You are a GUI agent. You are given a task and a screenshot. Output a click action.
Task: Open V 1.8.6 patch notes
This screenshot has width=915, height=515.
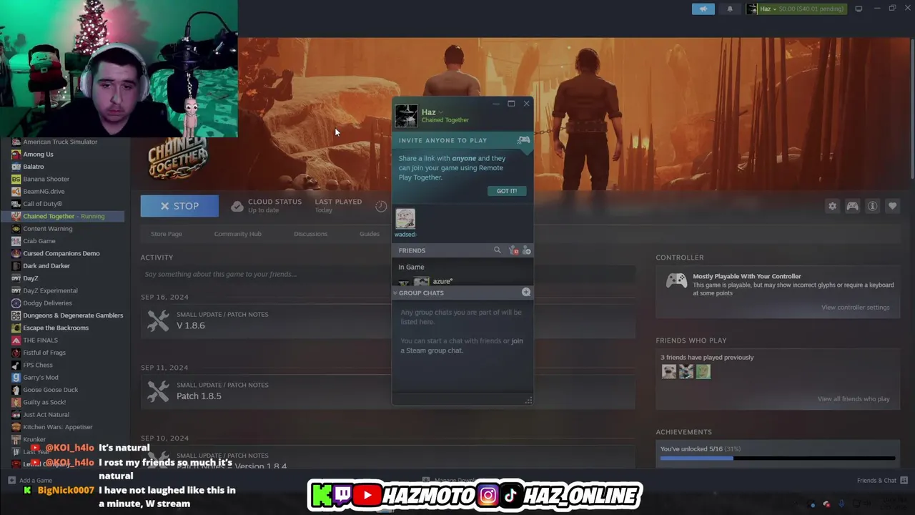[x=191, y=325]
